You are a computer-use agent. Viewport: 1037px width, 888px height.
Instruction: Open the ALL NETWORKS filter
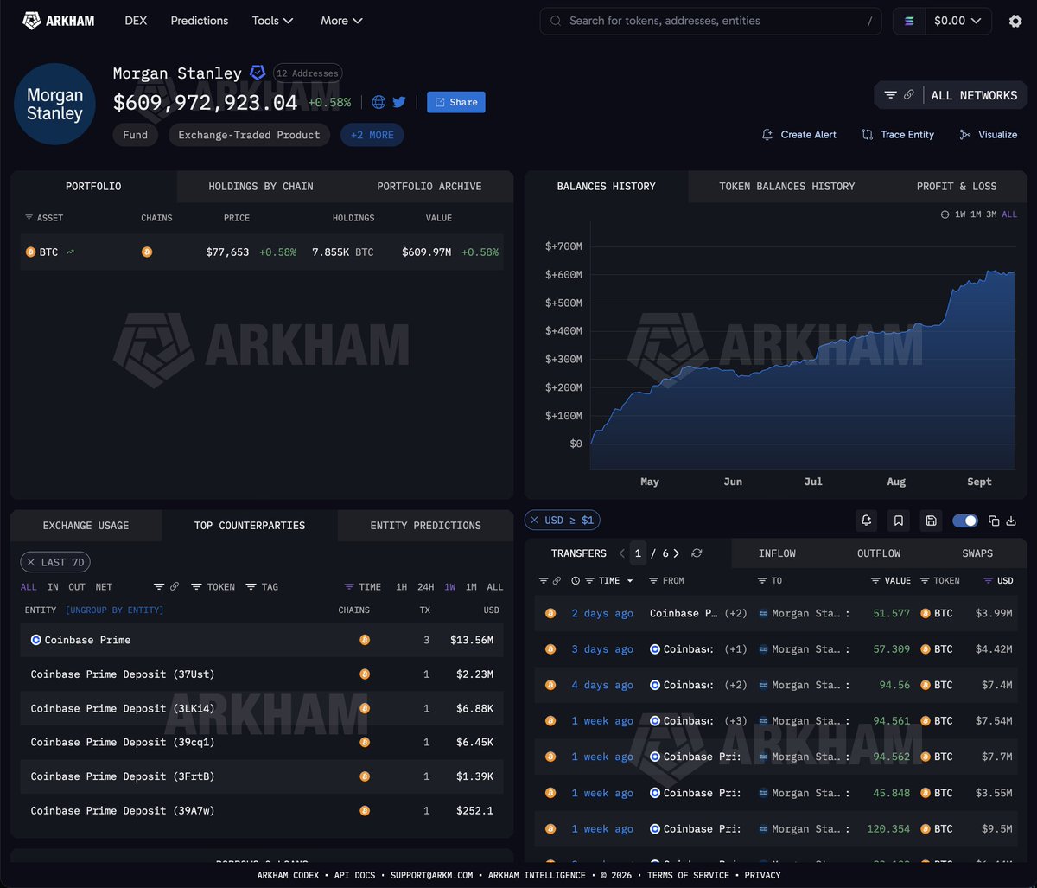[951, 95]
